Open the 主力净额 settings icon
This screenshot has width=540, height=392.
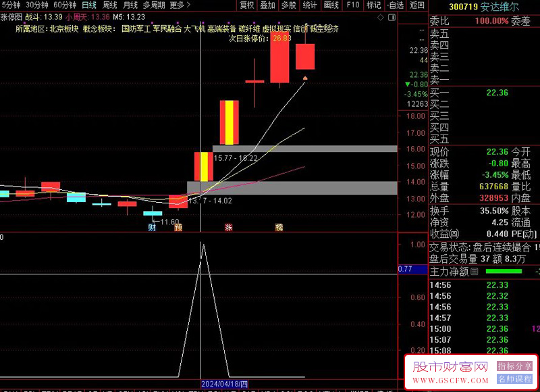(475, 271)
